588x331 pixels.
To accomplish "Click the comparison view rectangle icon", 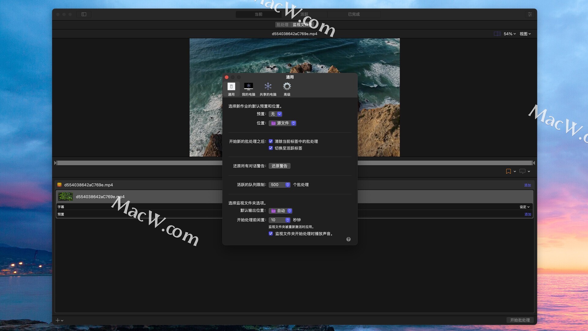I will [497, 34].
